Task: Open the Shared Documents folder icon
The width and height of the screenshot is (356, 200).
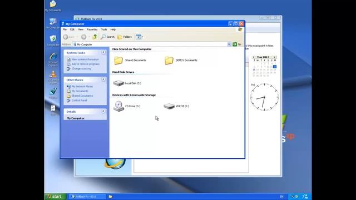Action: point(118,61)
